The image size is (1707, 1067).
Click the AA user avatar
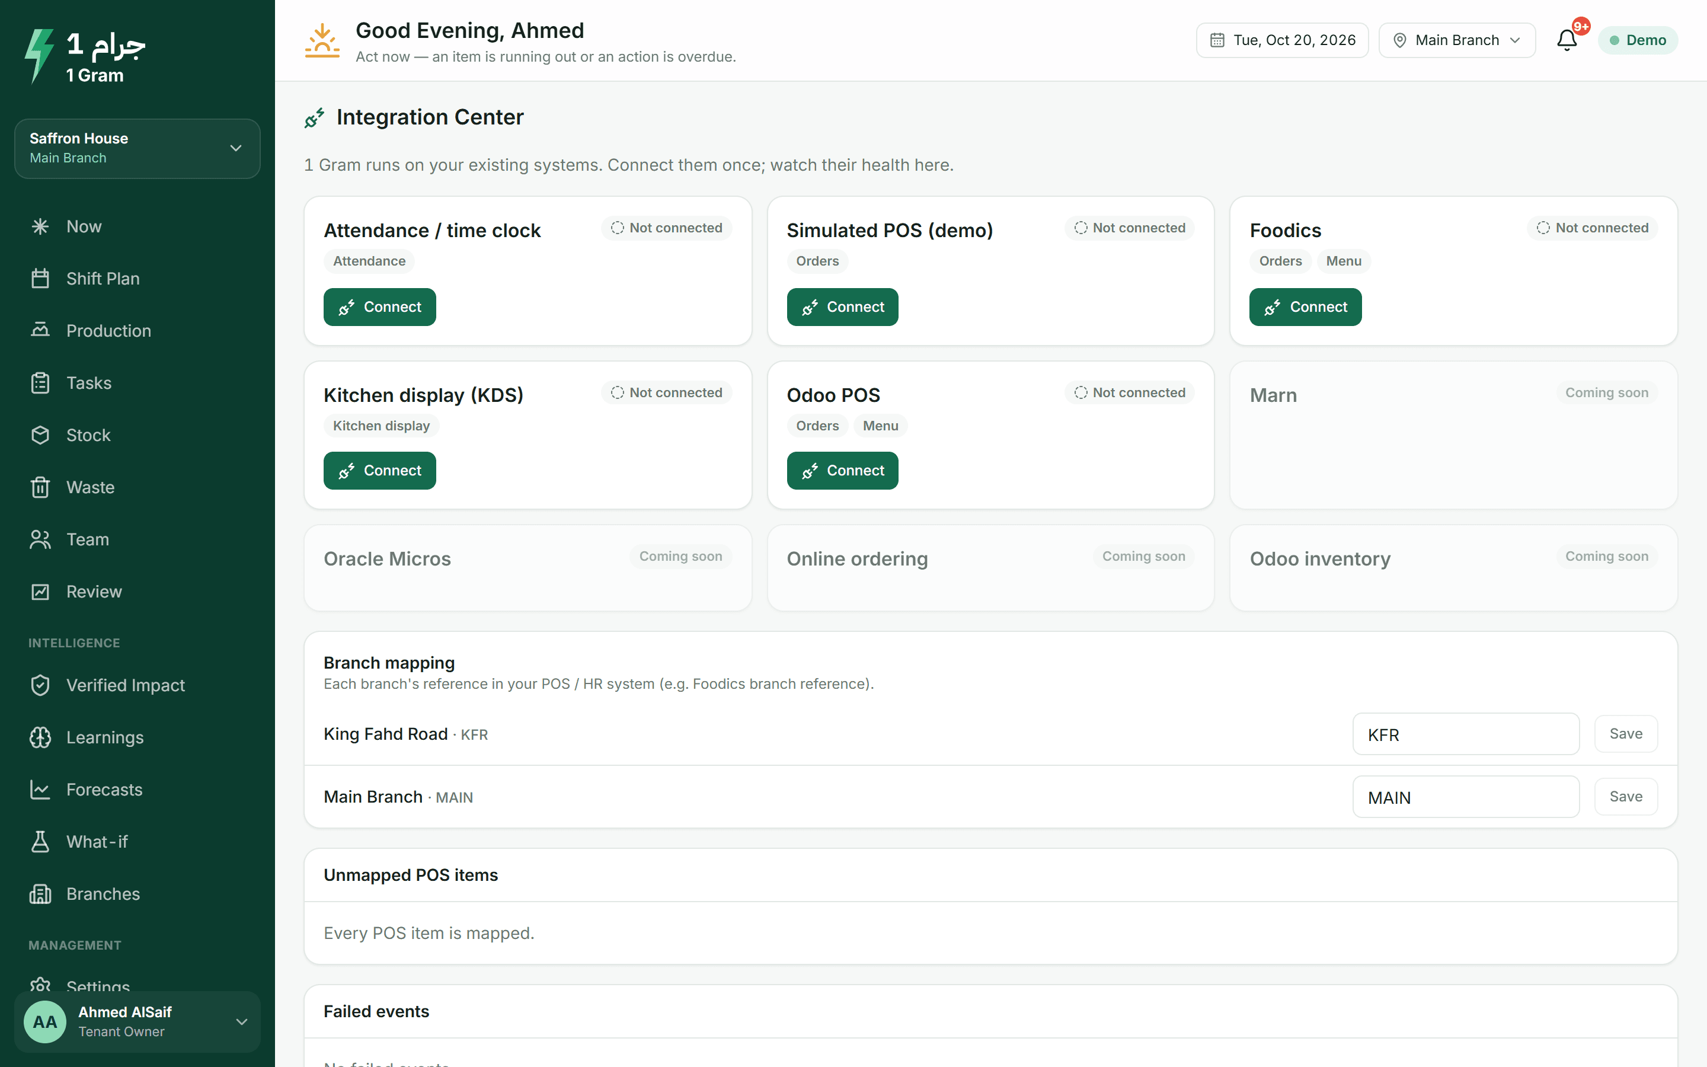pyautogui.click(x=44, y=1022)
